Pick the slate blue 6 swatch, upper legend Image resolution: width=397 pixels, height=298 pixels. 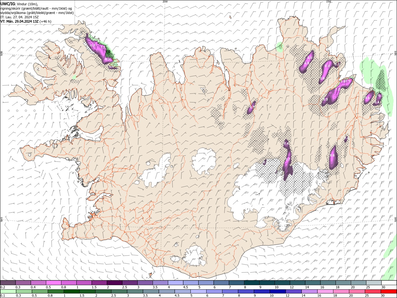[221, 283]
